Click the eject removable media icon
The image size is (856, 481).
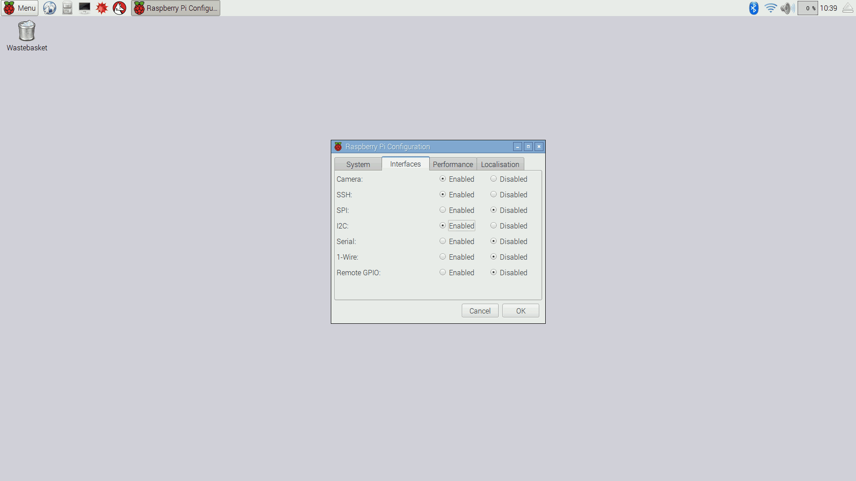[848, 8]
